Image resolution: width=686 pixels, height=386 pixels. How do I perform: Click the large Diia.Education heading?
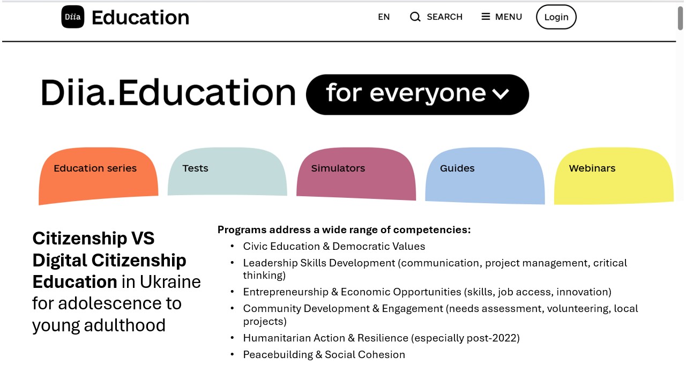click(168, 93)
